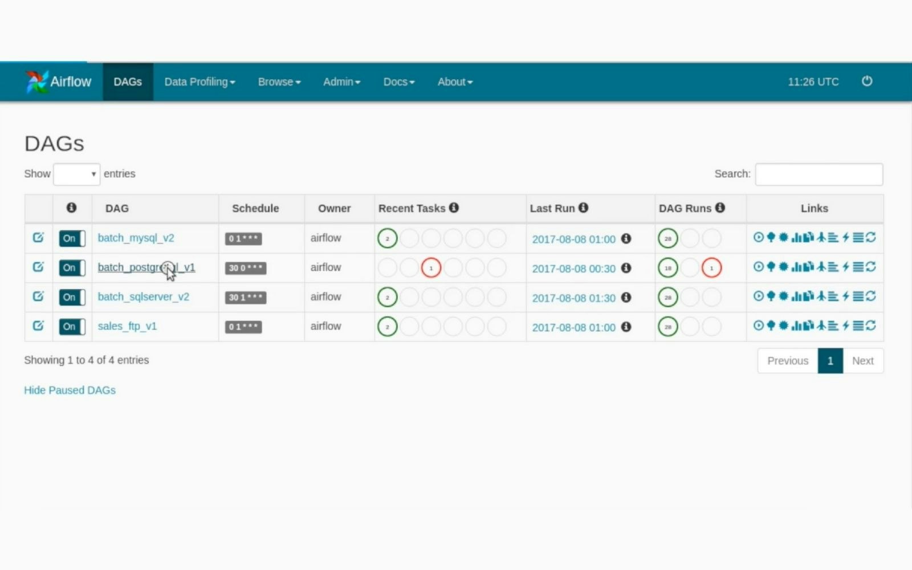
Task: Click Hide Paused DAGs link
Action: (70, 390)
